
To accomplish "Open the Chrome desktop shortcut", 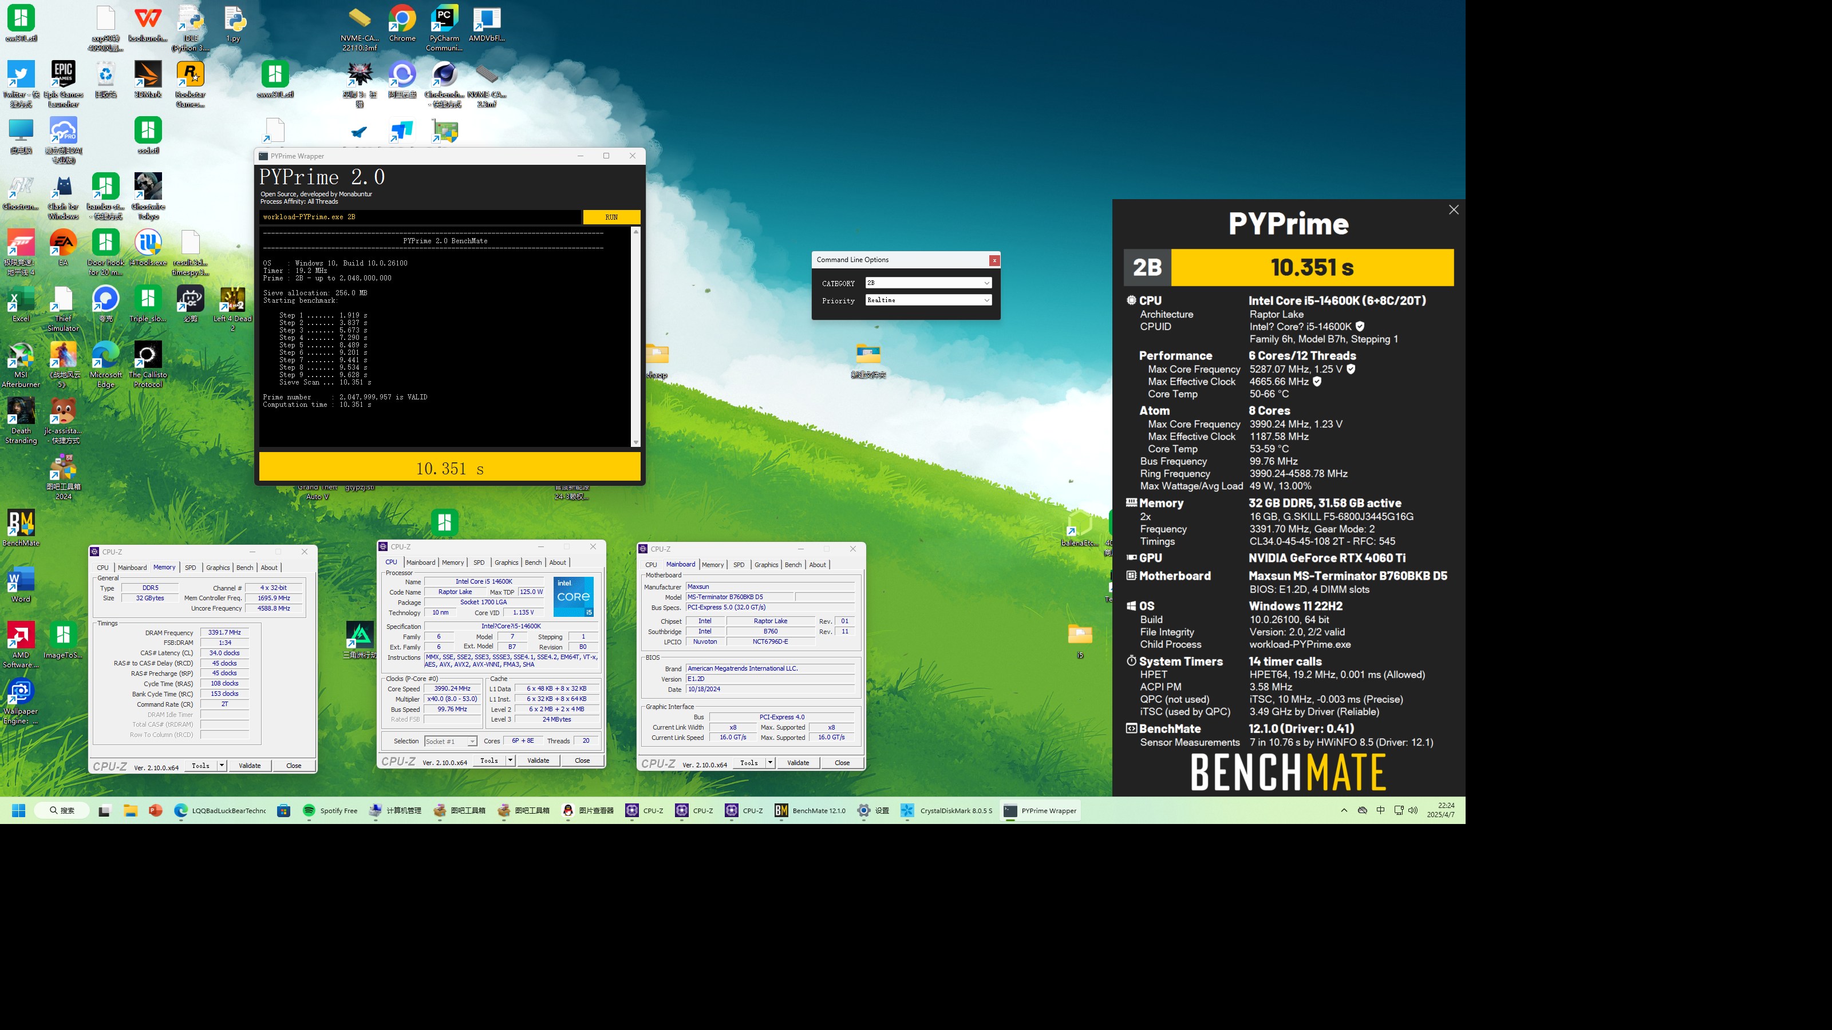I will pos(402,24).
